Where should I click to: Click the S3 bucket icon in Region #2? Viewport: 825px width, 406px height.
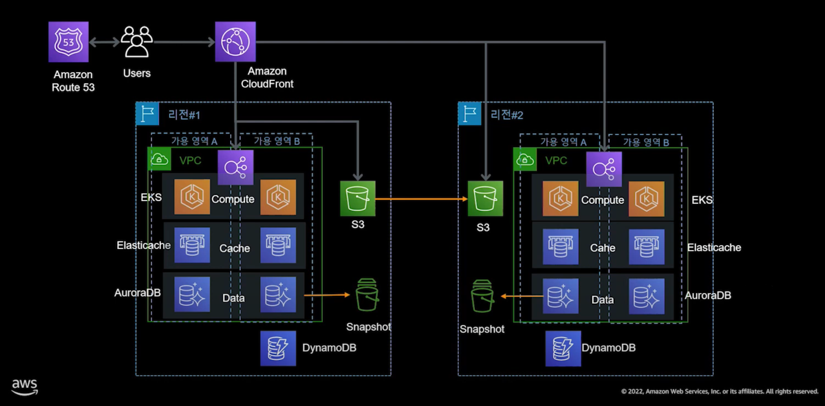pyautogui.click(x=485, y=198)
